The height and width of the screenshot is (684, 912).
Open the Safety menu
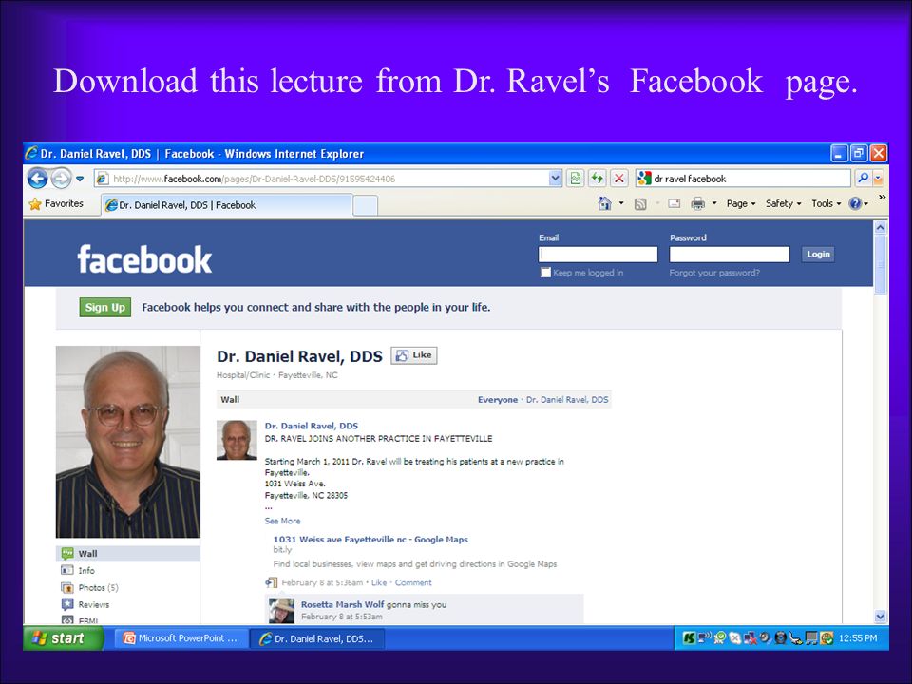(783, 203)
